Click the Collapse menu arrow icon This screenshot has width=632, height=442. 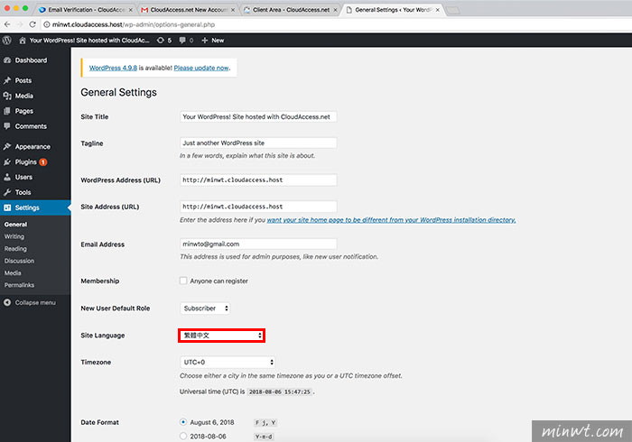[x=7, y=302]
